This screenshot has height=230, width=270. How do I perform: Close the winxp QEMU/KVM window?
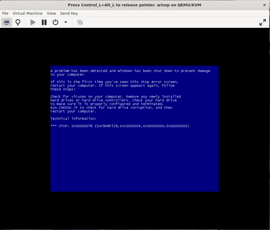pos(264,5)
